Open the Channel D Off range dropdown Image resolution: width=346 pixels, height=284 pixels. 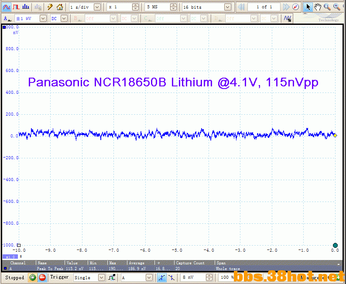coord(254,18)
